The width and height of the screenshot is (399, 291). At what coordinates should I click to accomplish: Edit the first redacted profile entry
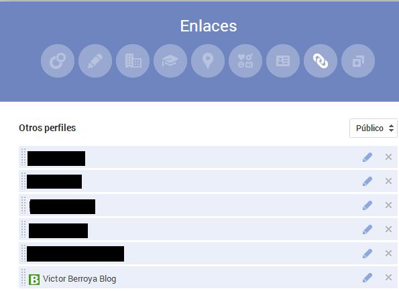point(367,157)
